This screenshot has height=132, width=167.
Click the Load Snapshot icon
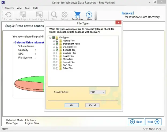39,15
